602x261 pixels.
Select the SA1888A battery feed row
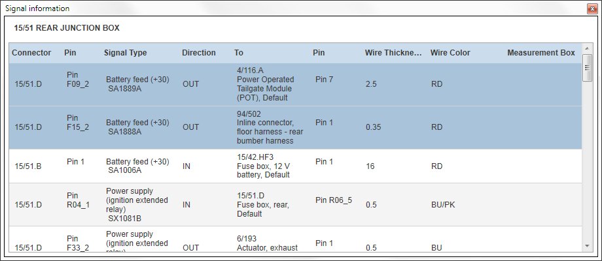pyautogui.click(x=296, y=127)
